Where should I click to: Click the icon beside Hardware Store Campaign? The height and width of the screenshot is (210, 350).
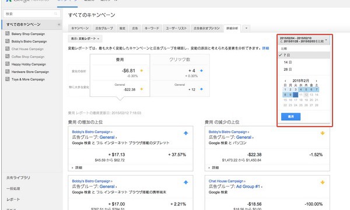[x=8, y=71]
